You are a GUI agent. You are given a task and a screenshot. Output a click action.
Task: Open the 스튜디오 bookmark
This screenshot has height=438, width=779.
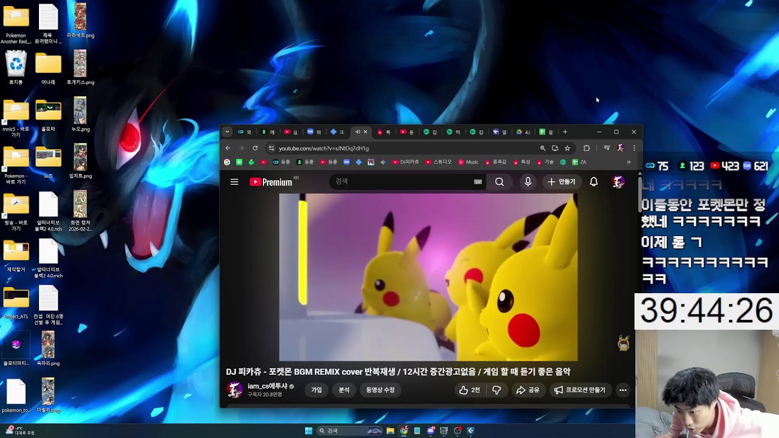click(x=439, y=162)
